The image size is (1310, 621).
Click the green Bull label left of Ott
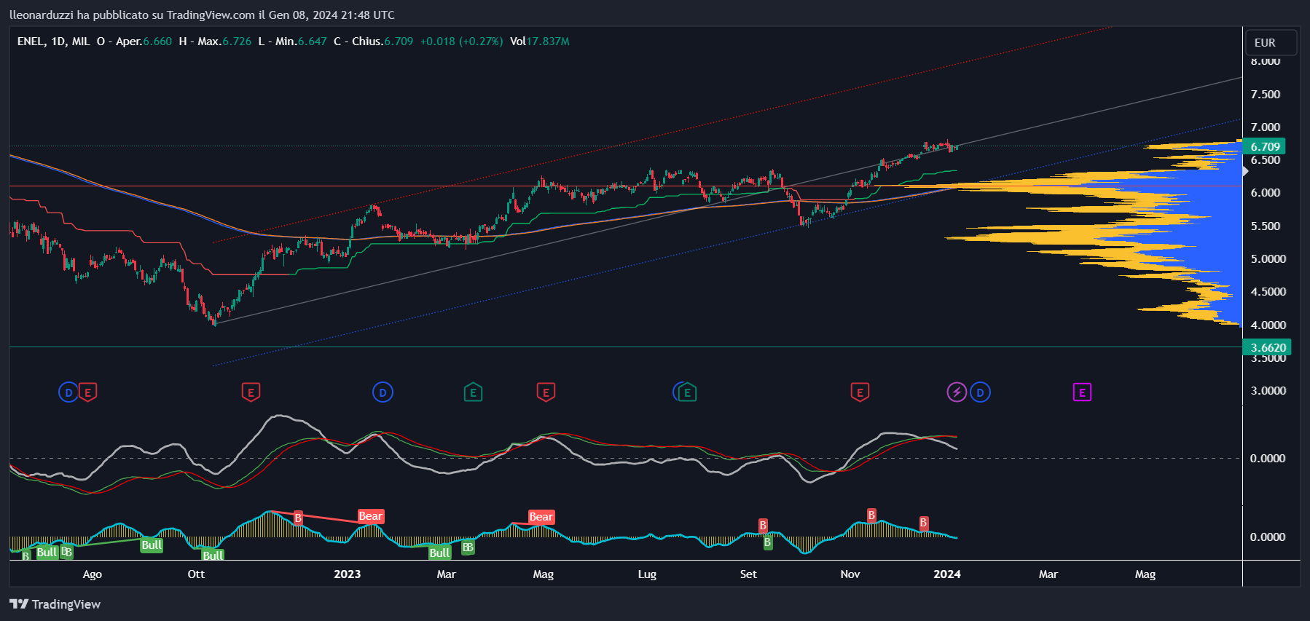coord(152,545)
